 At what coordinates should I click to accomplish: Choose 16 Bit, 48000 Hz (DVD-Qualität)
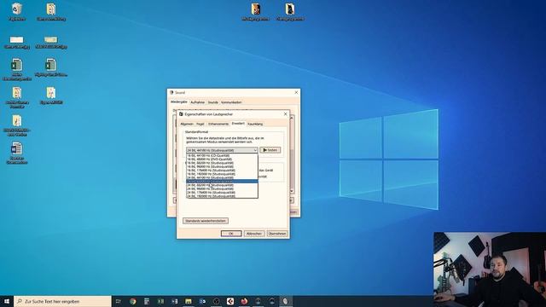(222, 159)
